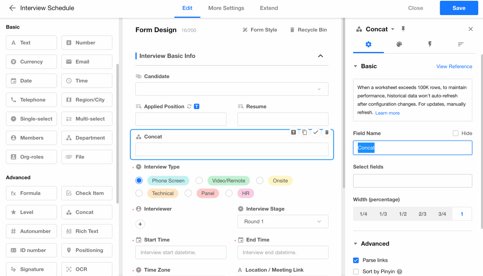
Task: Uncheck the Parse links checkbox
Action: [x=356, y=260]
